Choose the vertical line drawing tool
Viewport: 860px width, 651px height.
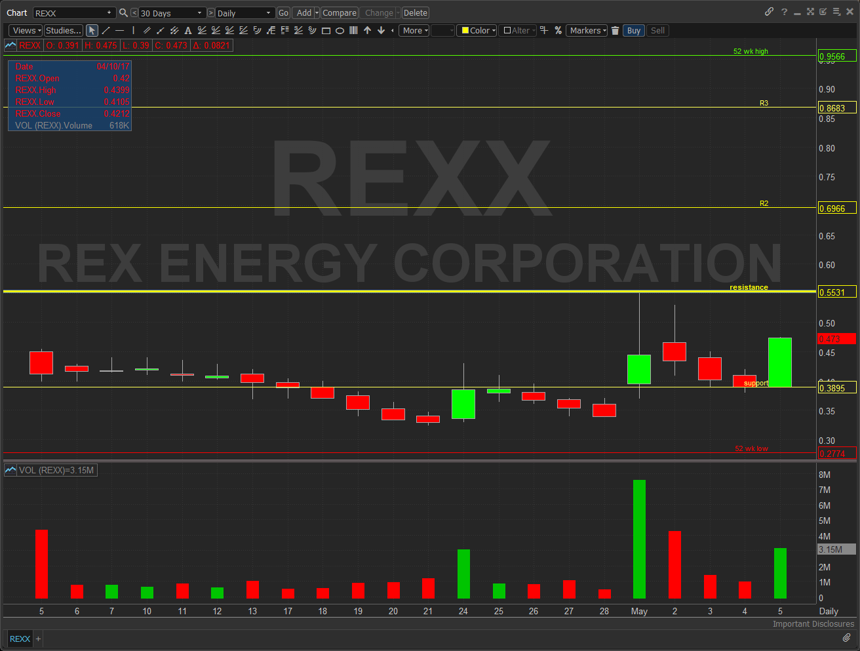click(133, 30)
